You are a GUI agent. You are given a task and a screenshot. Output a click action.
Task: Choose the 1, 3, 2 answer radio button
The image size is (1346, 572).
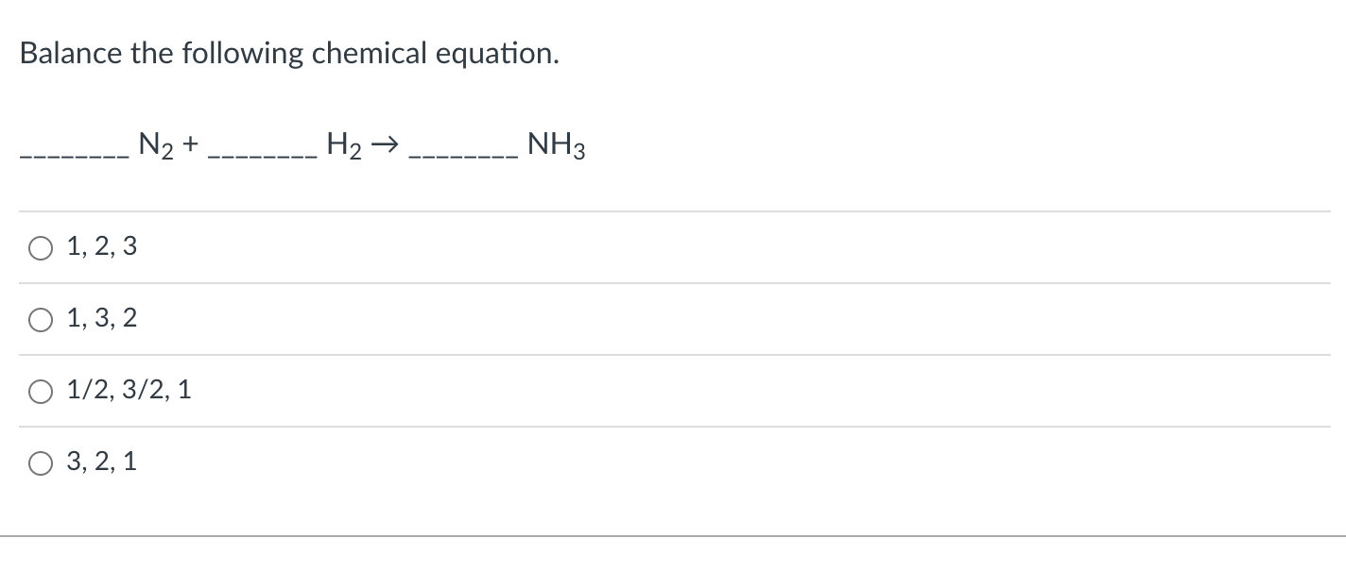tap(41, 320)
